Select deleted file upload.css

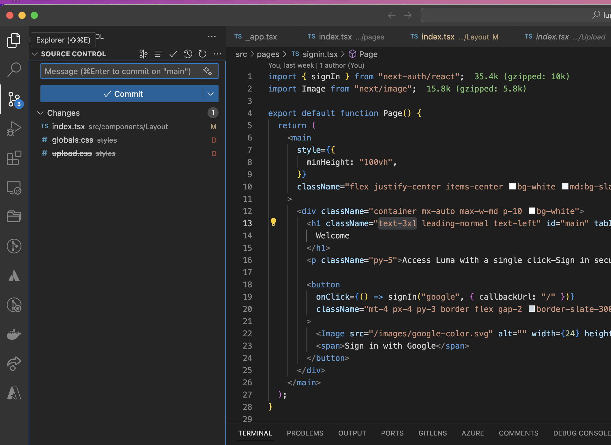click(127, 153)
